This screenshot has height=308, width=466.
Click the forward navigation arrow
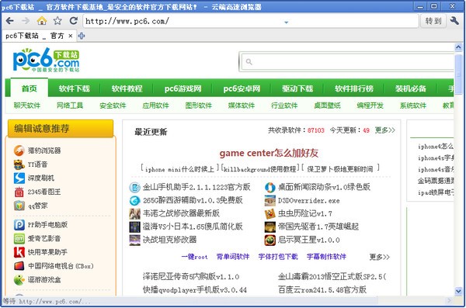[x=26, y=21]
